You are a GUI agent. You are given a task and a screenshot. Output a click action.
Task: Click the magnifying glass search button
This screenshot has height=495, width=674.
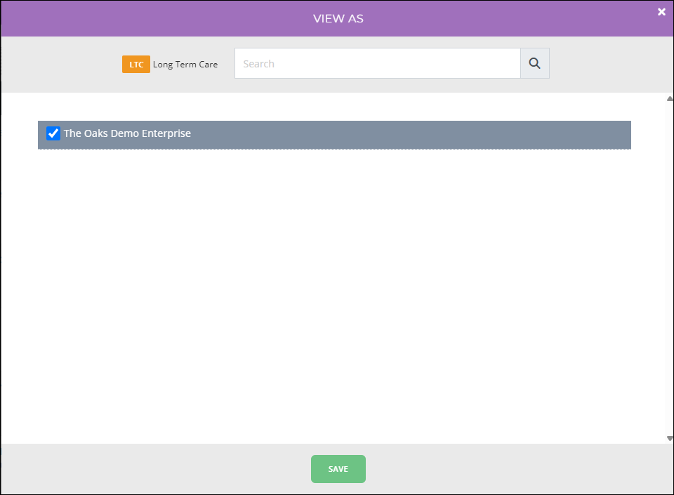[x=535, y=64]
